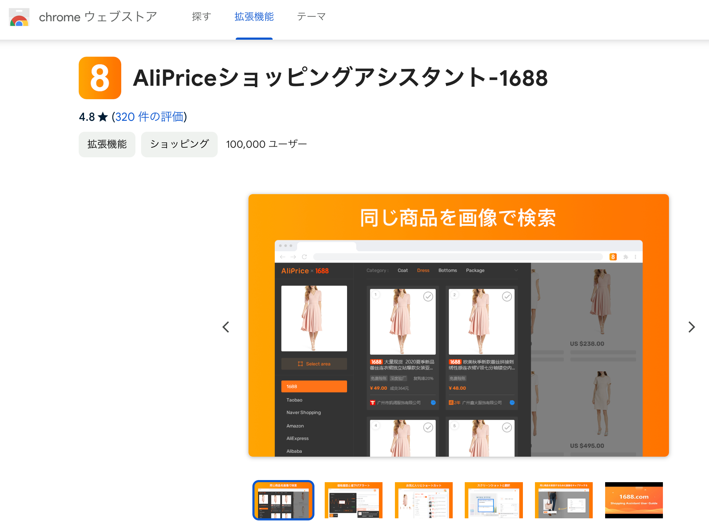
Task: Select the 拡張機能 navigation tab
Action: [254, 17]
